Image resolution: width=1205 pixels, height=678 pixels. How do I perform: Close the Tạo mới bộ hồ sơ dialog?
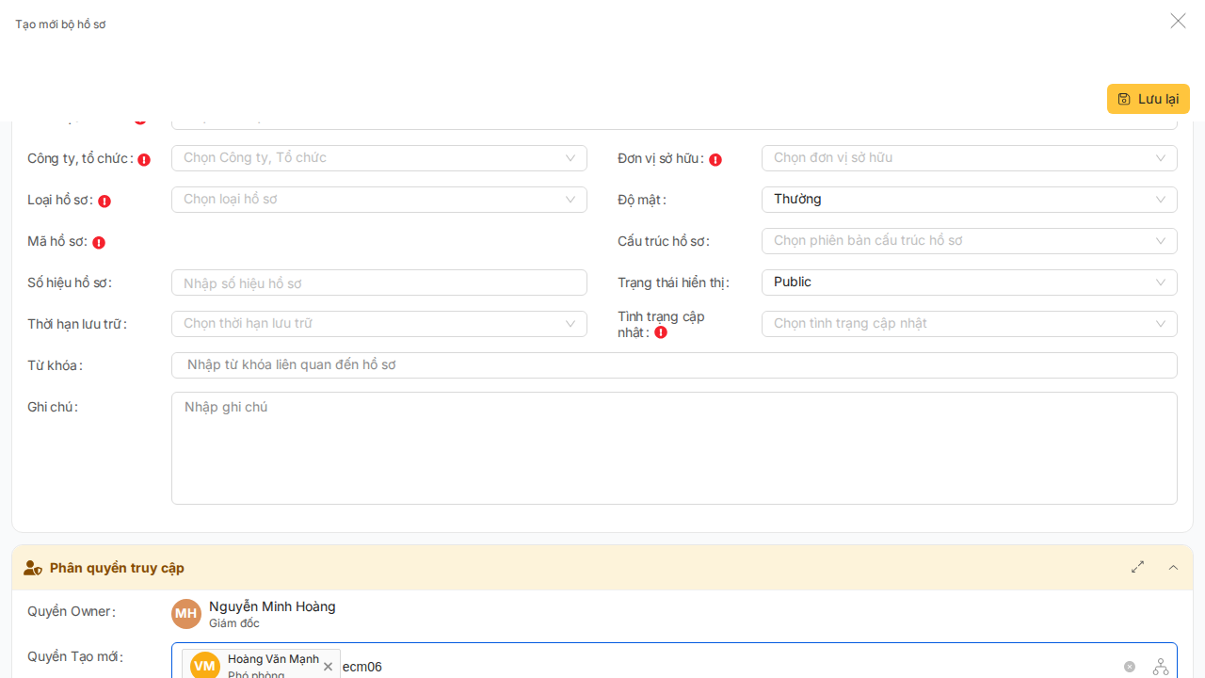pos(1178,21)
